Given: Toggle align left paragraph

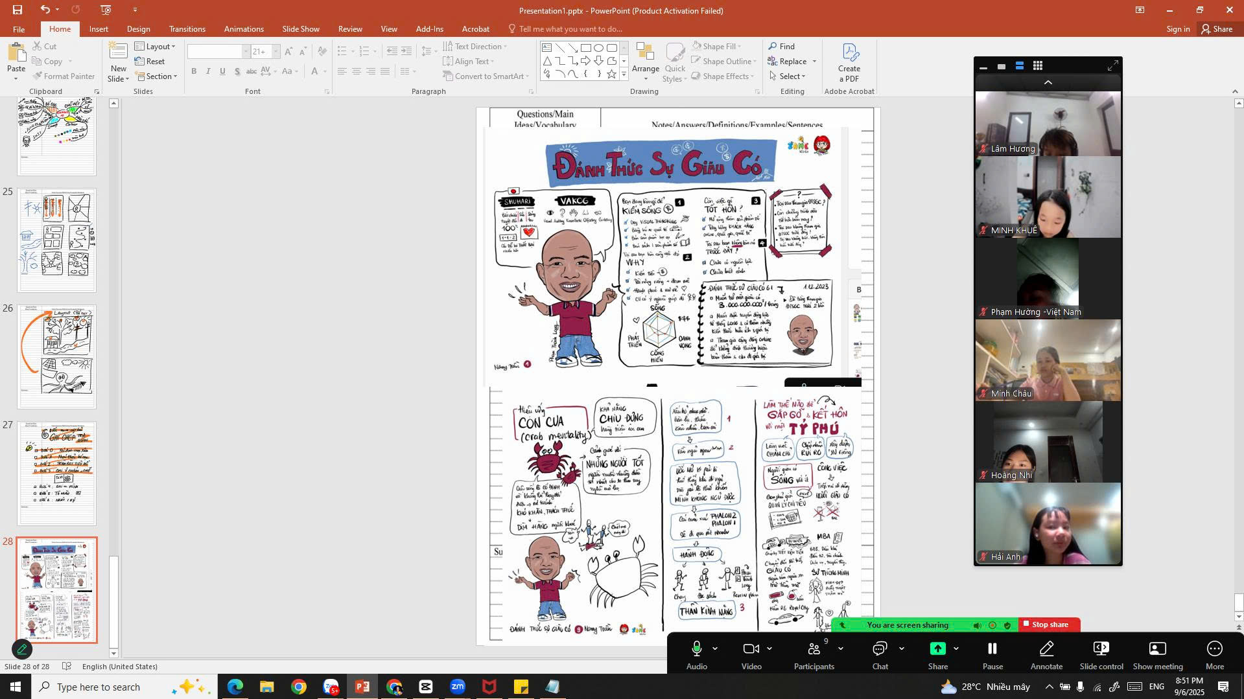Looking at the screenshot, I should pyautogui.click(x=342, y=71).
